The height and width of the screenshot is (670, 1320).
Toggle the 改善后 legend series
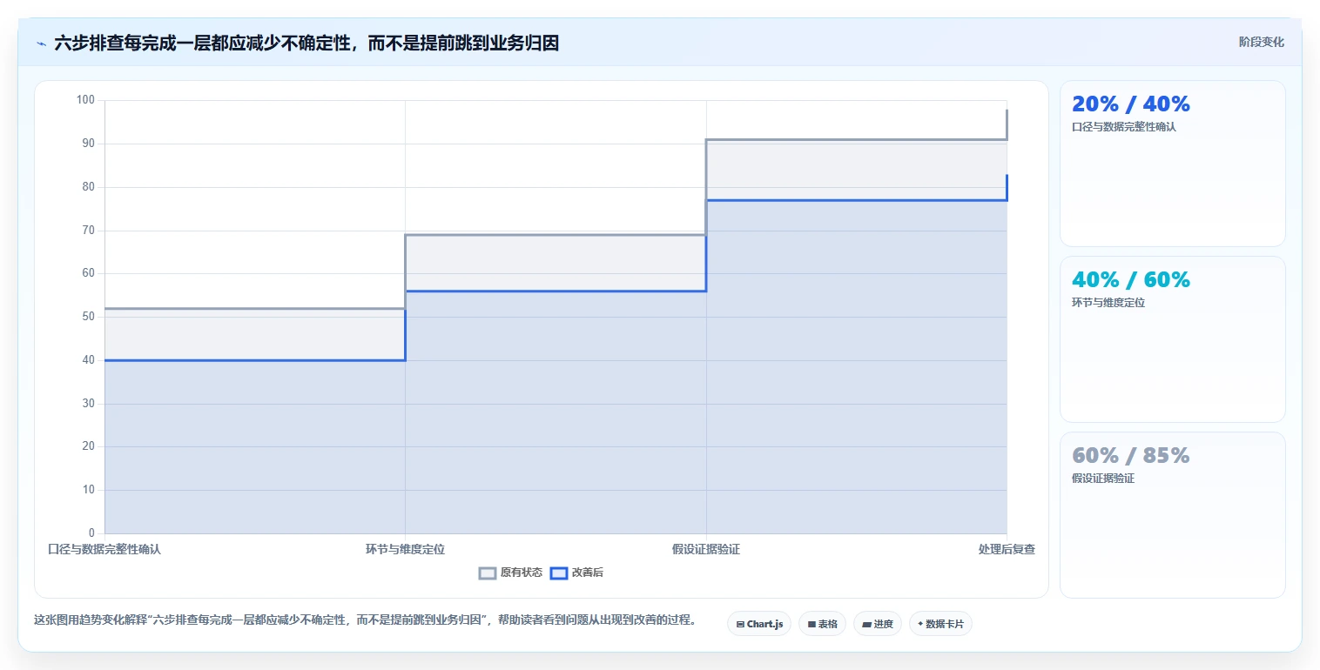coord(576,573)
